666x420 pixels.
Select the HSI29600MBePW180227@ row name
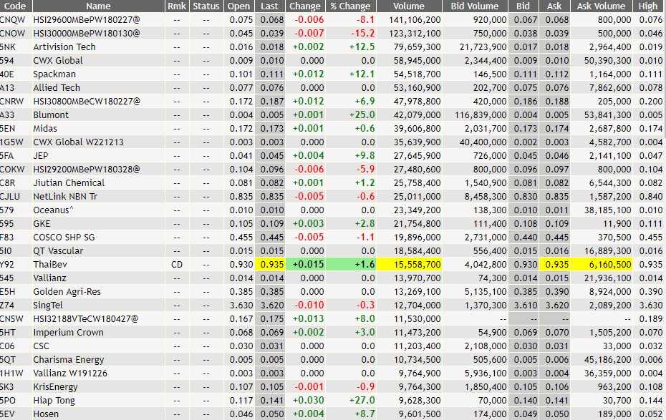point(86,19)
